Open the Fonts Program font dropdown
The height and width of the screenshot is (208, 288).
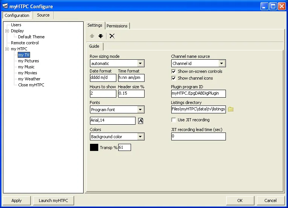coord(140,110)
